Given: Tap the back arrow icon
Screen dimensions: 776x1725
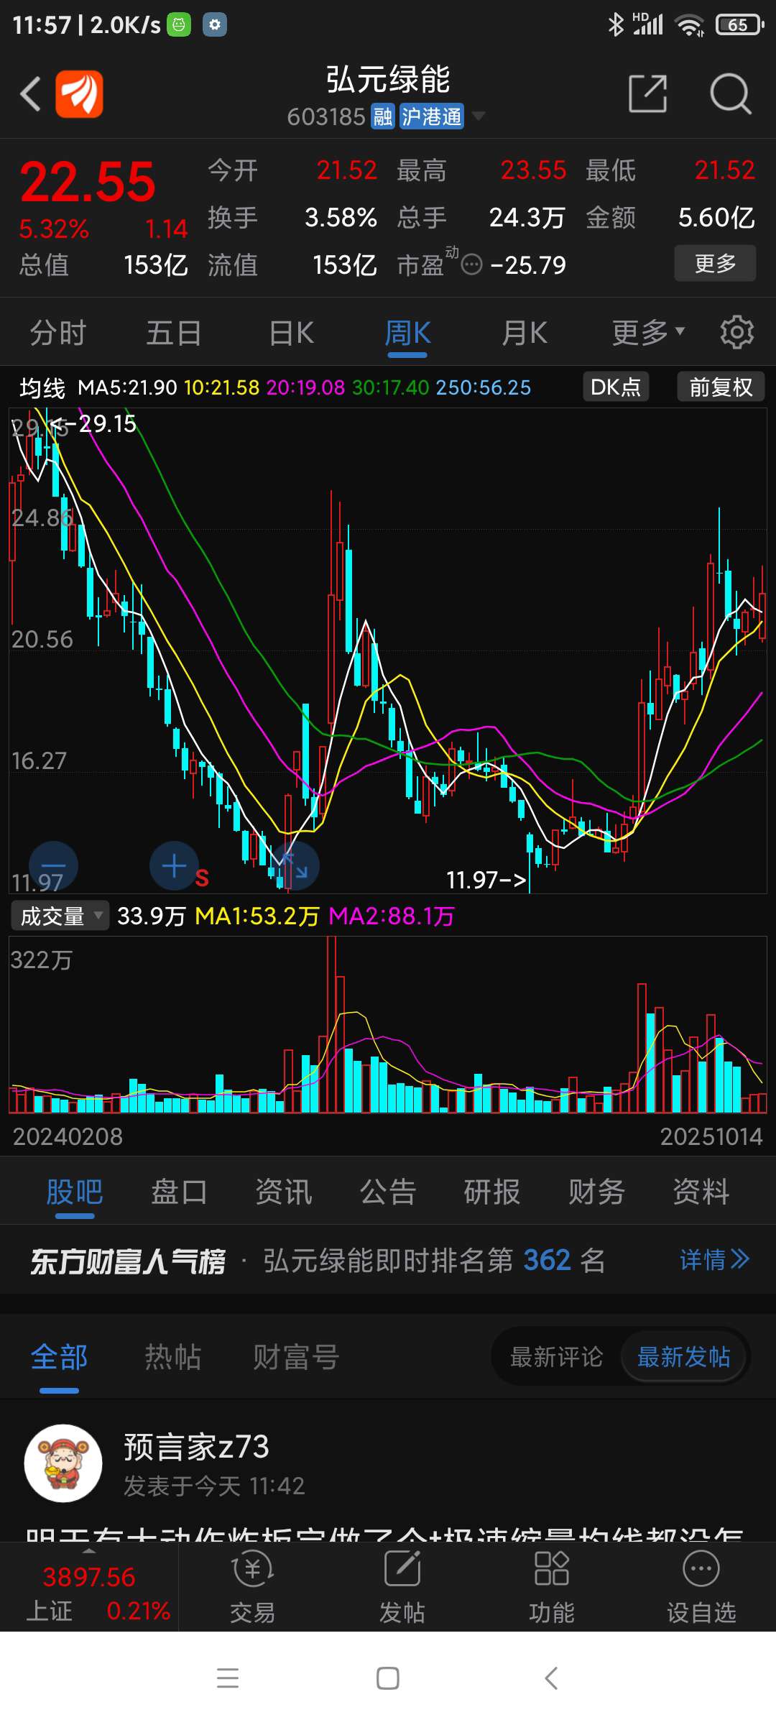Looking at the screenshot, I should coord(31,94).
